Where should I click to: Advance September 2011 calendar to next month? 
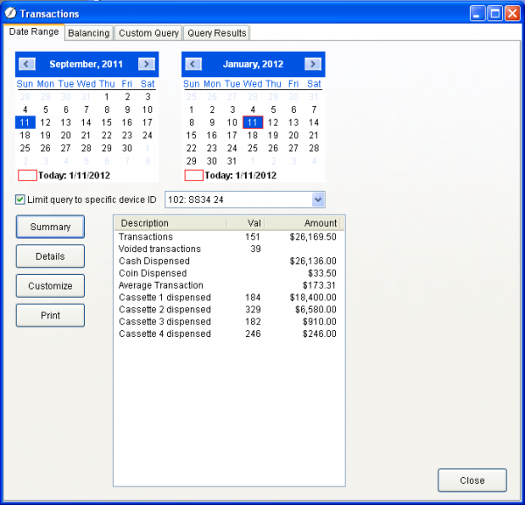pyautogui.click(x=146, y=64)
